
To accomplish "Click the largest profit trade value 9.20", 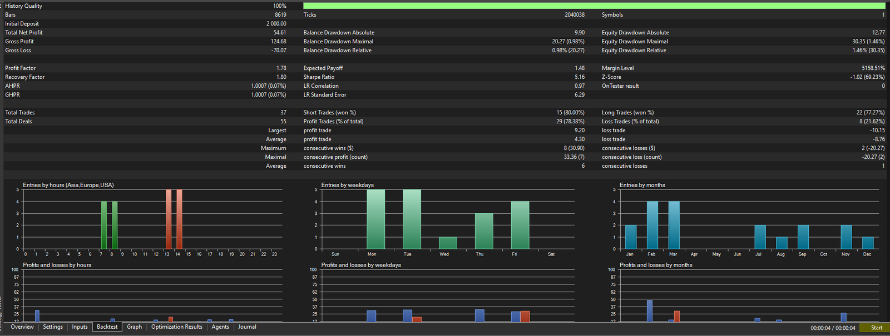I will [x=580, y=131].
